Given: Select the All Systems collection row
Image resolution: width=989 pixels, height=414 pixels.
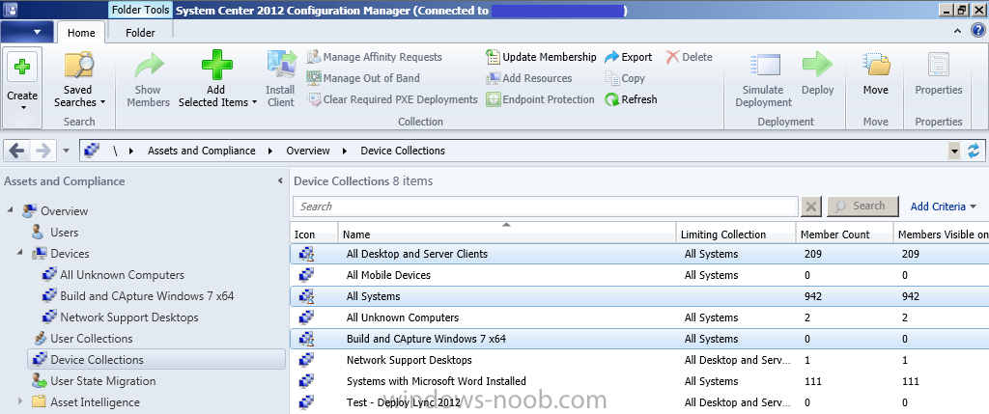Looking at the screenshot, I should (x=639, y=297).
